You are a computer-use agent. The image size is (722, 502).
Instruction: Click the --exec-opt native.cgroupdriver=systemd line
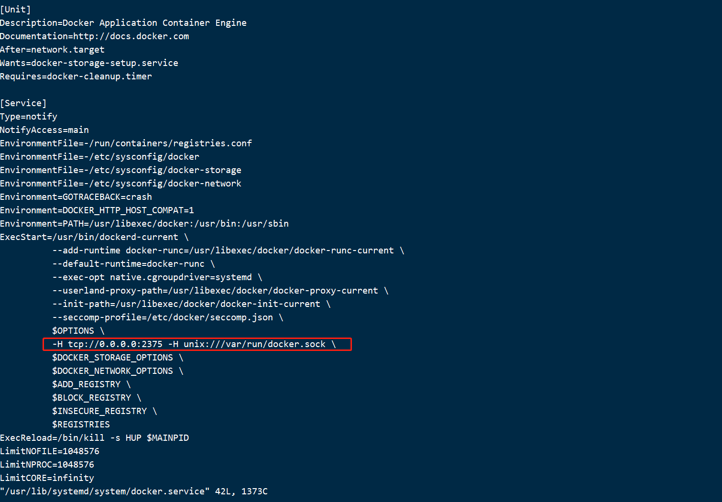tap(157, 277)
